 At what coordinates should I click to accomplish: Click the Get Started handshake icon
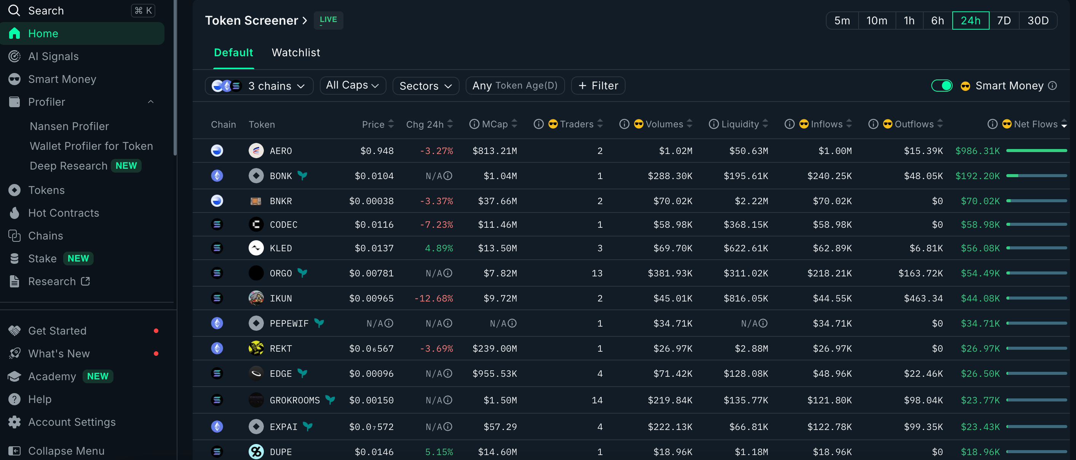point(14,331)
